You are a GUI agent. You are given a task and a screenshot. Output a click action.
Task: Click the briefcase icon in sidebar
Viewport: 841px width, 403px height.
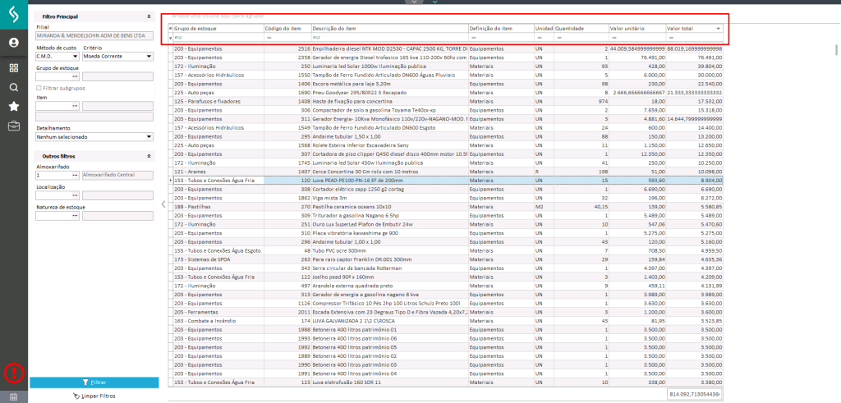pyautogui.click(x=14, y=126)
